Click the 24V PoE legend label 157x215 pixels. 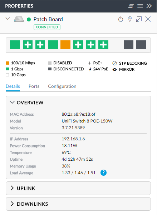101,69
